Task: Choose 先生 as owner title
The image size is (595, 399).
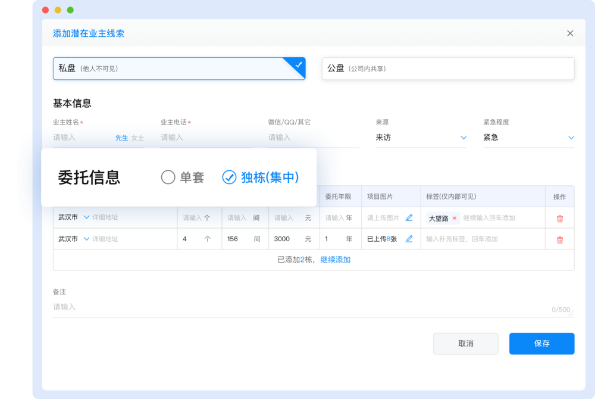Action: pos(121,138)
